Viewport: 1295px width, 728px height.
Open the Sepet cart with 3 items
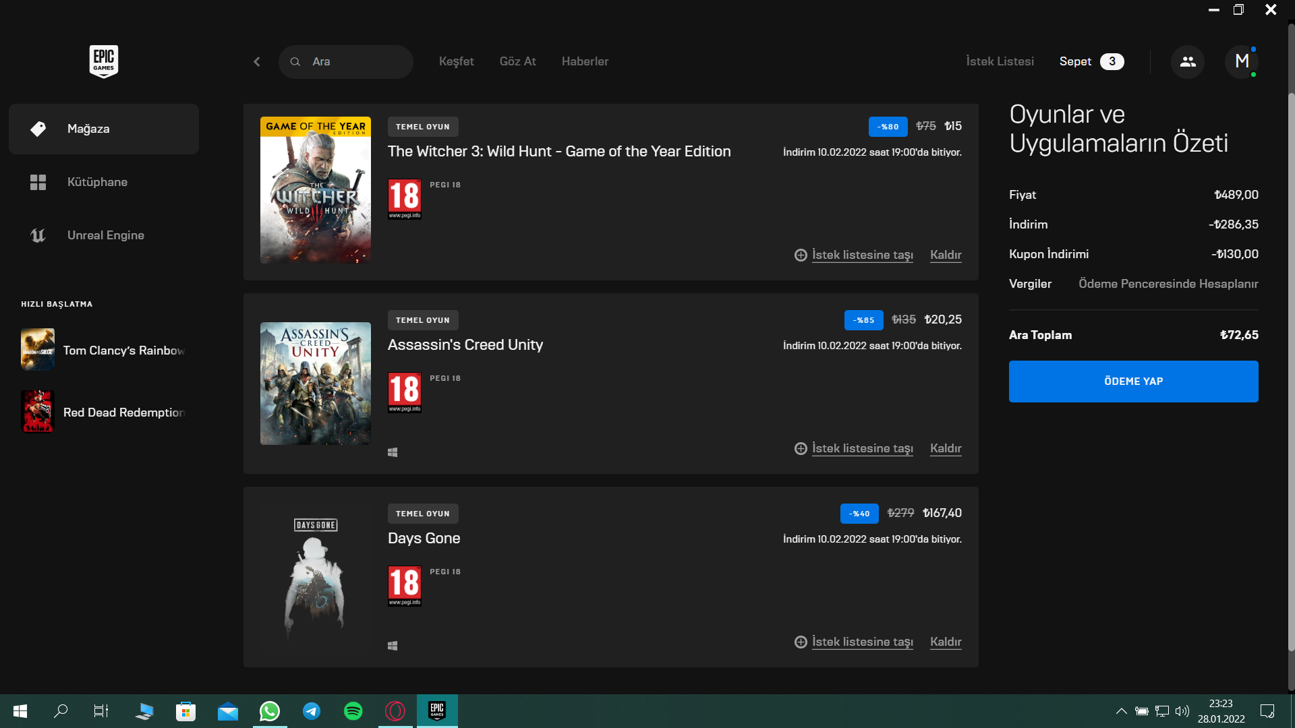click(1091, 61)
